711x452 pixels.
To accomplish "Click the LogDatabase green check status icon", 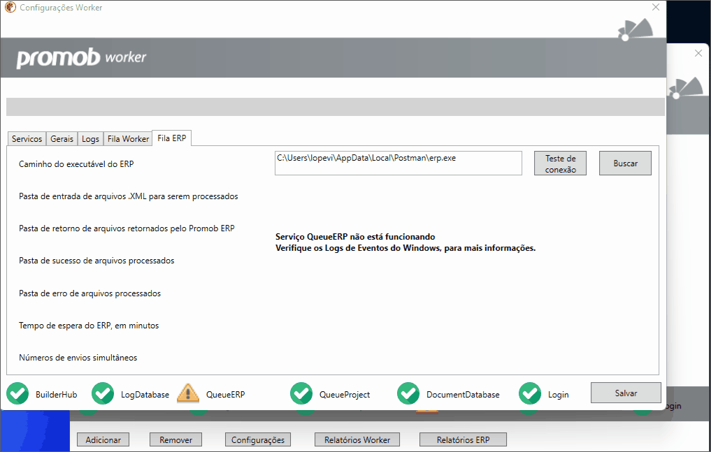I will 103,393.
